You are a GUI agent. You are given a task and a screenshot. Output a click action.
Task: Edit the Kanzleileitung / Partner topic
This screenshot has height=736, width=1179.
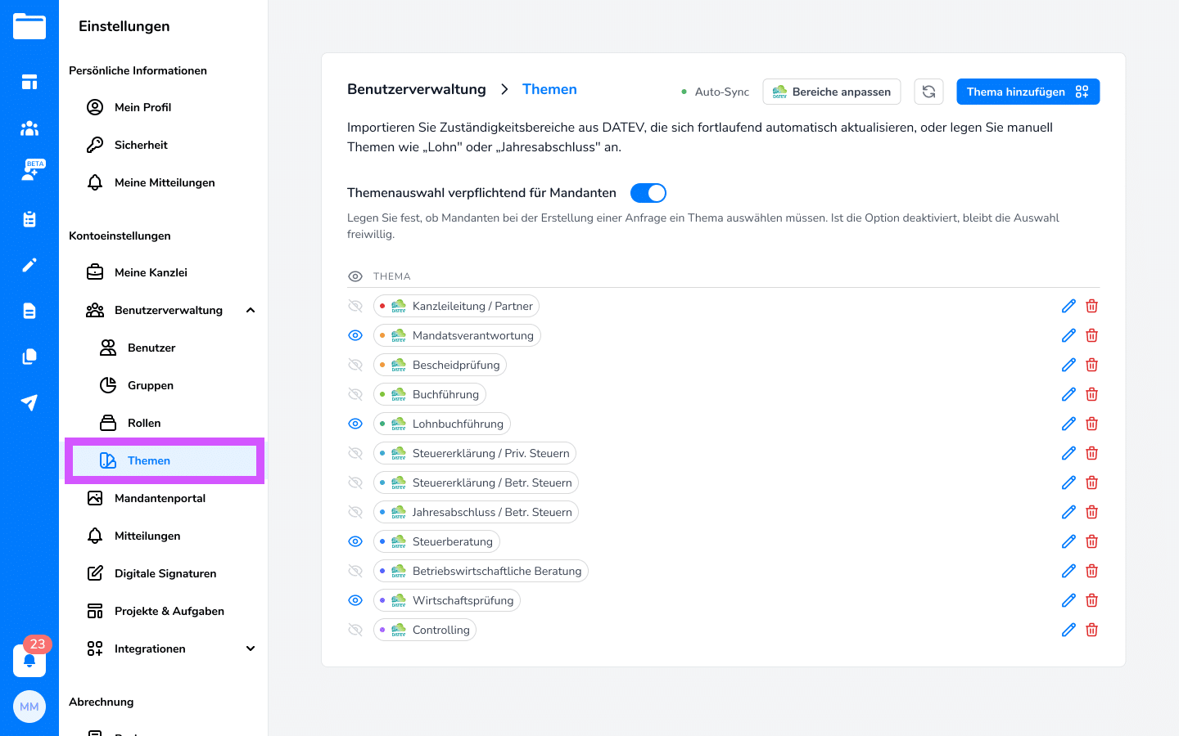(1068, 306)
